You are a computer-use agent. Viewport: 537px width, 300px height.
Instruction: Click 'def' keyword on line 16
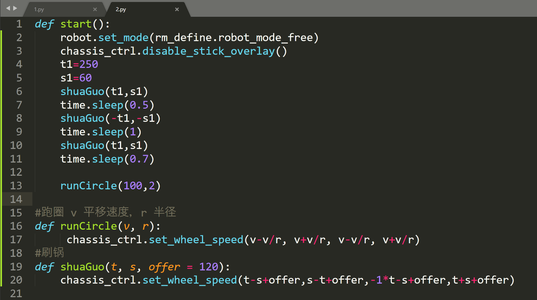[x=44, y=226]
